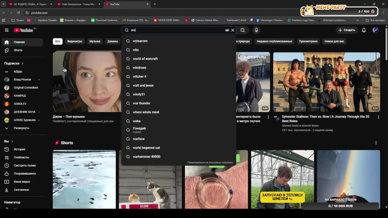
Task: Reload the page in browser
Action: [x=18, y=13]
